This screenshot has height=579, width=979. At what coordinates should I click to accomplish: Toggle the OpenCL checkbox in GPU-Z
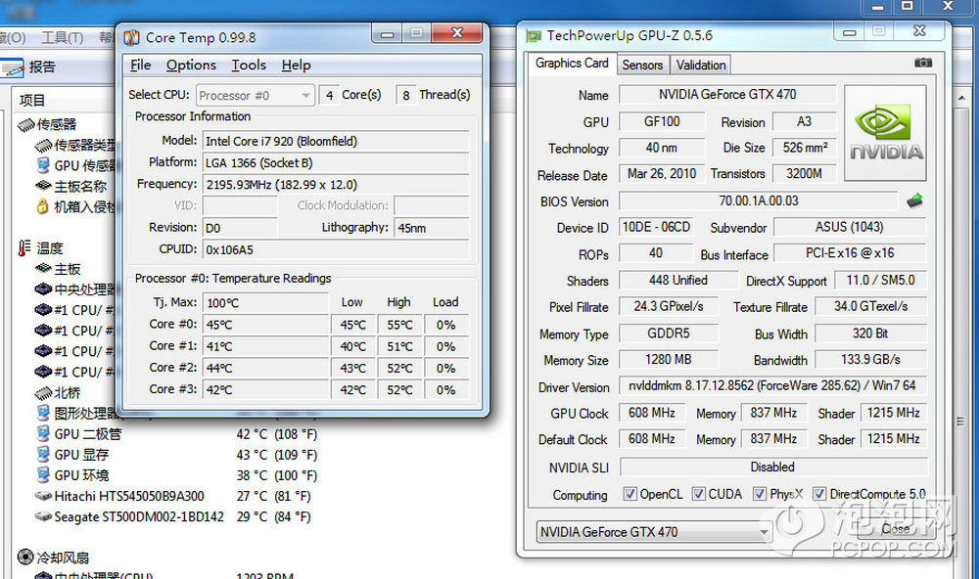(629, 494)
